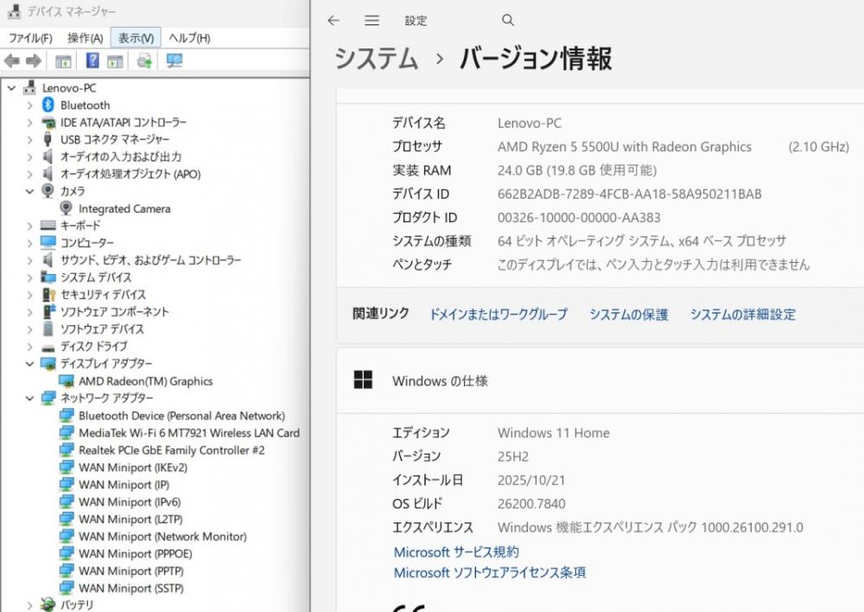Expand the キーボード device category
Screen dimensions: 864x612
pyautogui.click(x=29, y=226)
